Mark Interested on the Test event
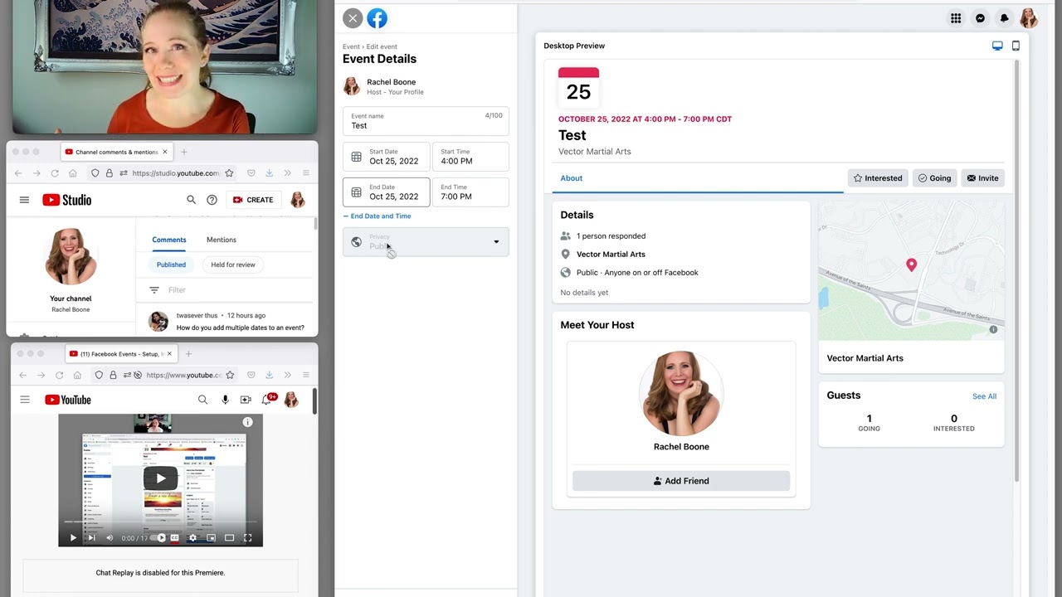 coord(878,178)
